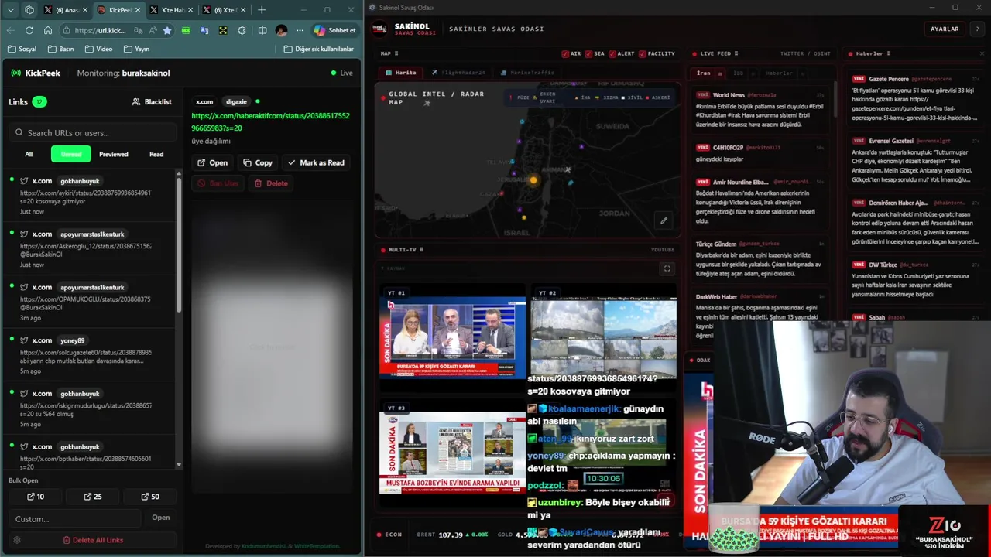Toggle the split screen icon in Edge
This screenshot has width=991, height=557.
pyautogui.click(x=262, y=30)
